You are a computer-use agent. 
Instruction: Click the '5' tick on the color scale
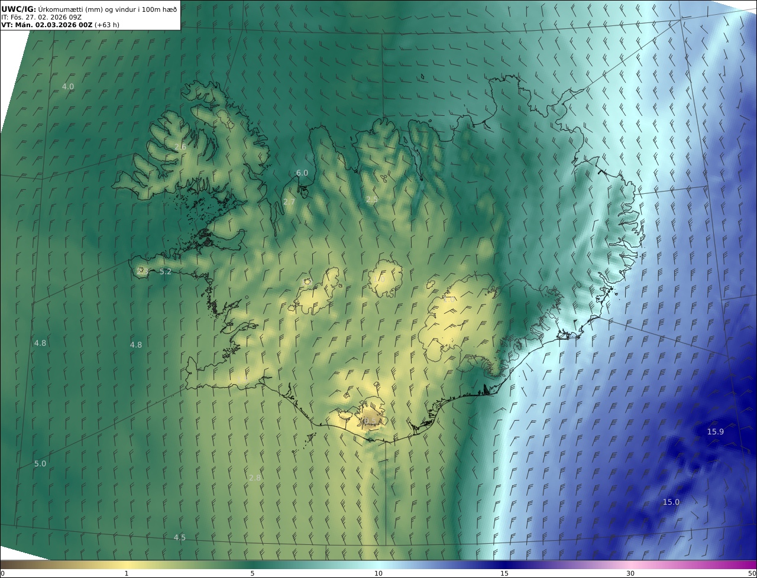click(x=253, y=573)
